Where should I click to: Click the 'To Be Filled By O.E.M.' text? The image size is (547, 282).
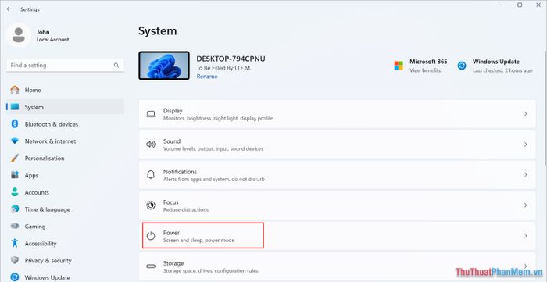point(224,68)
